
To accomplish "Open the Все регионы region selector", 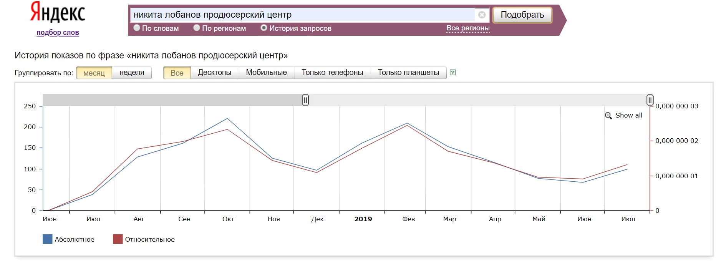I will tap(467, 28).
